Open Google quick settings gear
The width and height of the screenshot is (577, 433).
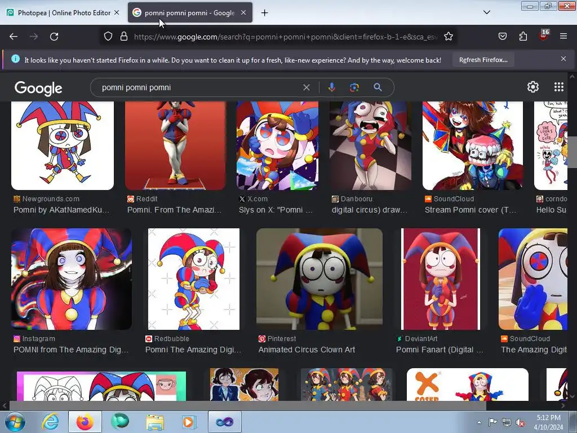point(533,87)
